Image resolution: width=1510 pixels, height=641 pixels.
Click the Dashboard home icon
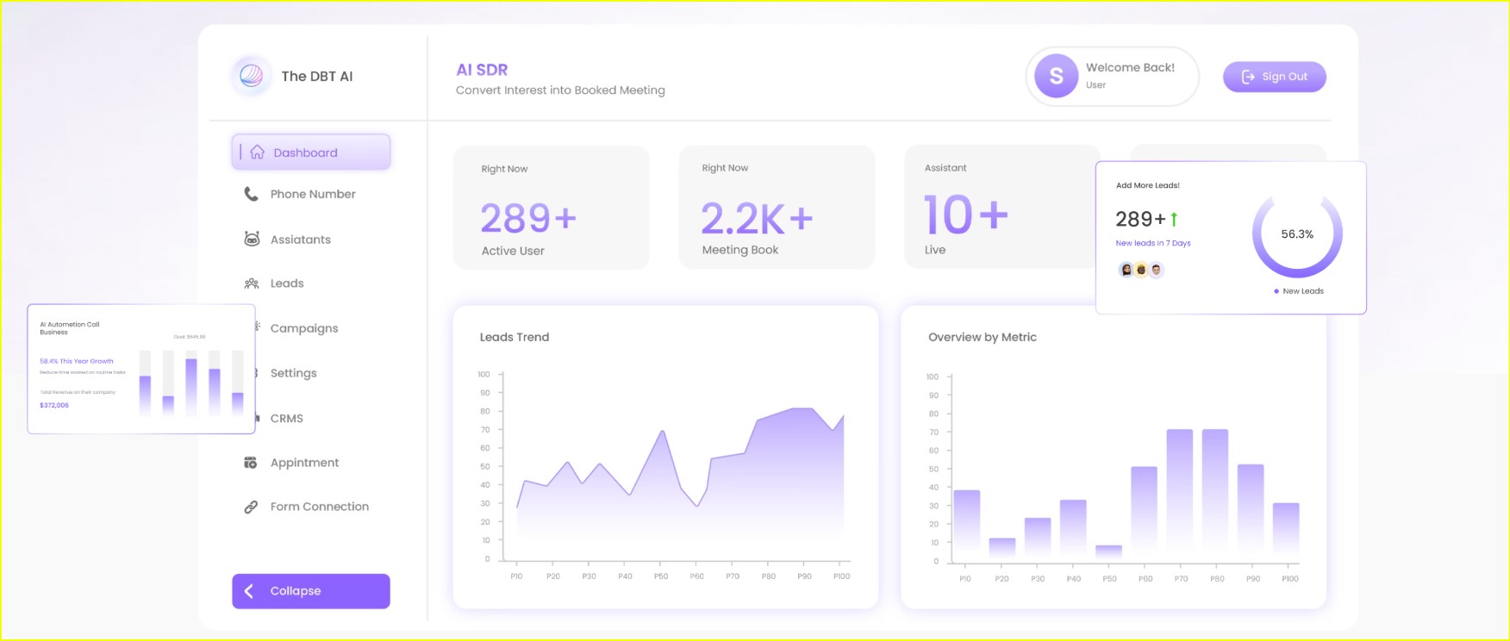pyautogui.click(x=257, y=152)
